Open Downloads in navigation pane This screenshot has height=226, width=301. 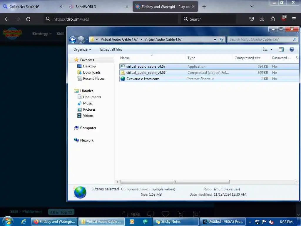pyautogui.click(x=92, y=72)
